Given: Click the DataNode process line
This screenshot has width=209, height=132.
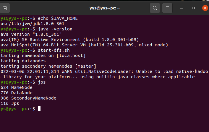Looking at the screenshot, I should (x=16, y=93).
